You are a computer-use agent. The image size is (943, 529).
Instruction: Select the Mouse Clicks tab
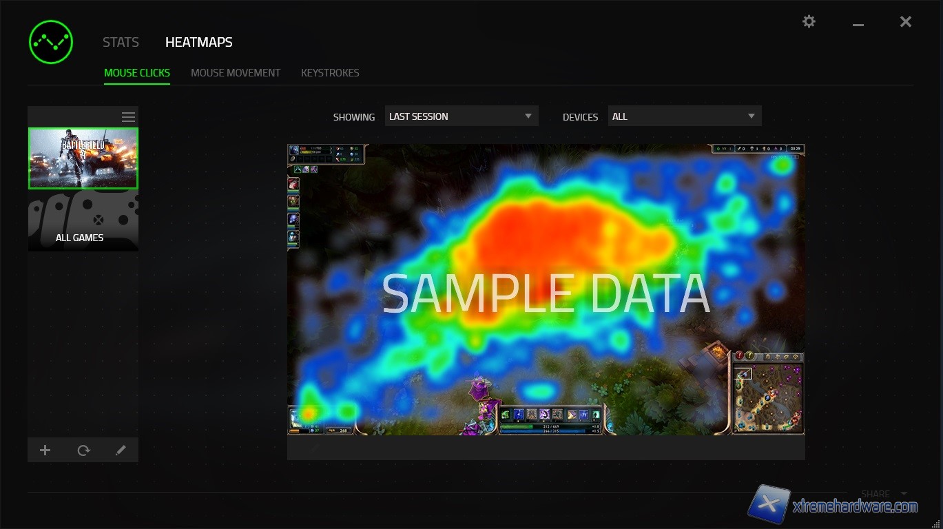[137, 72]
